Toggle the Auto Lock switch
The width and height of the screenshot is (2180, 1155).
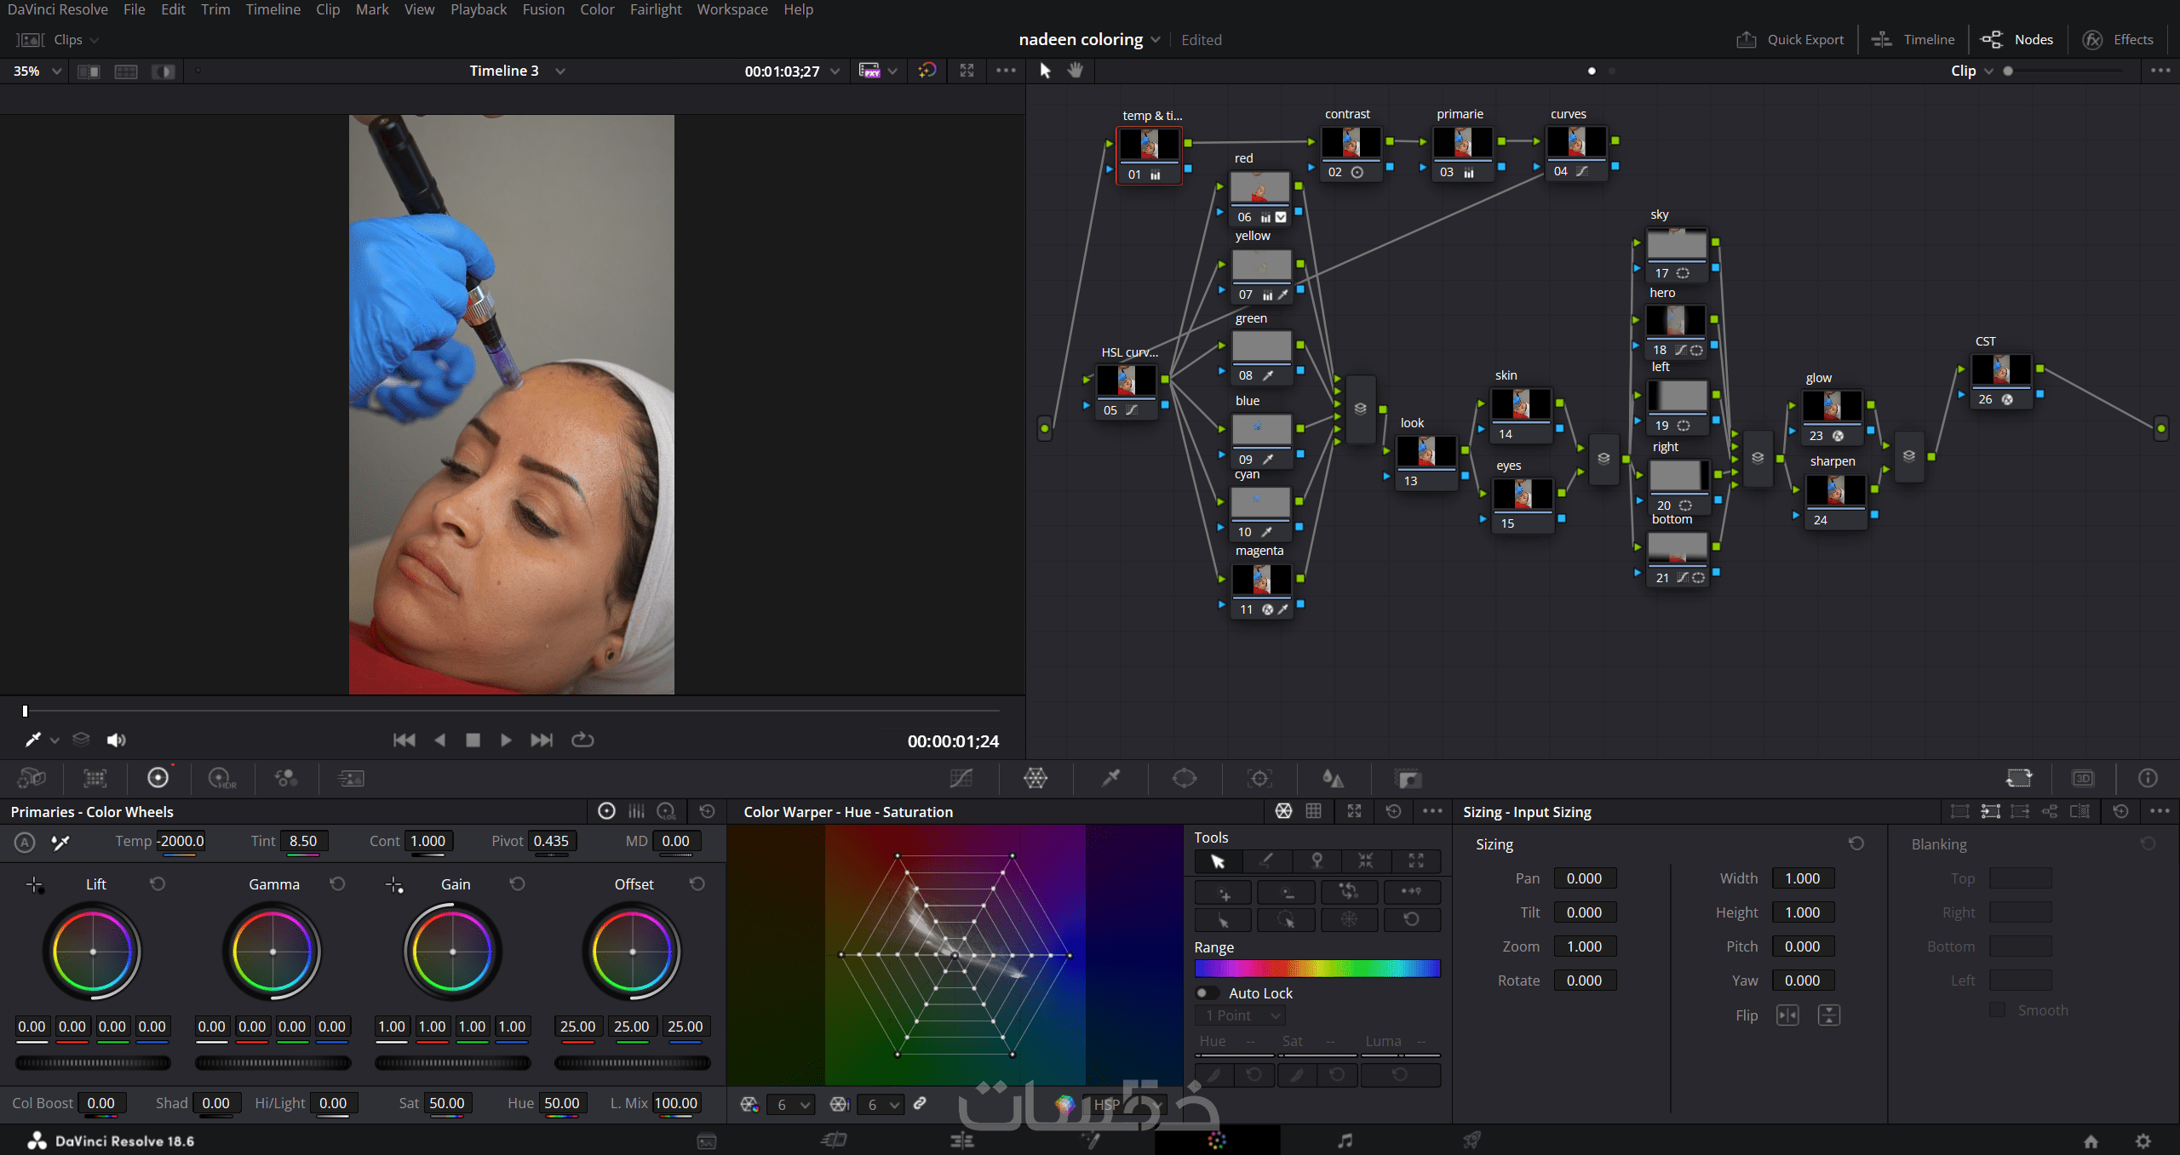coord(1207,993)
